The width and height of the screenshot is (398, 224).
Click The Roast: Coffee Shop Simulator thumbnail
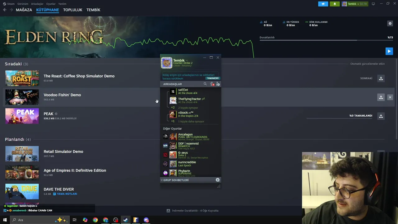point(22,78)
